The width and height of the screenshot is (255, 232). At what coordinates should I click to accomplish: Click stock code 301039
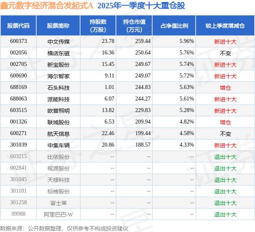coord(18,145)
